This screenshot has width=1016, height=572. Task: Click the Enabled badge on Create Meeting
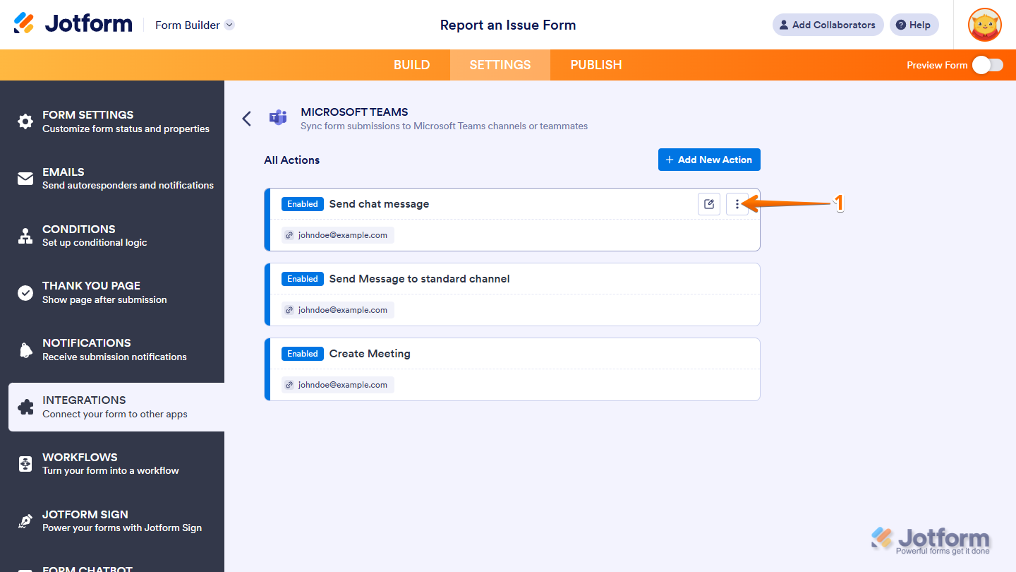[x=302, y=353]
